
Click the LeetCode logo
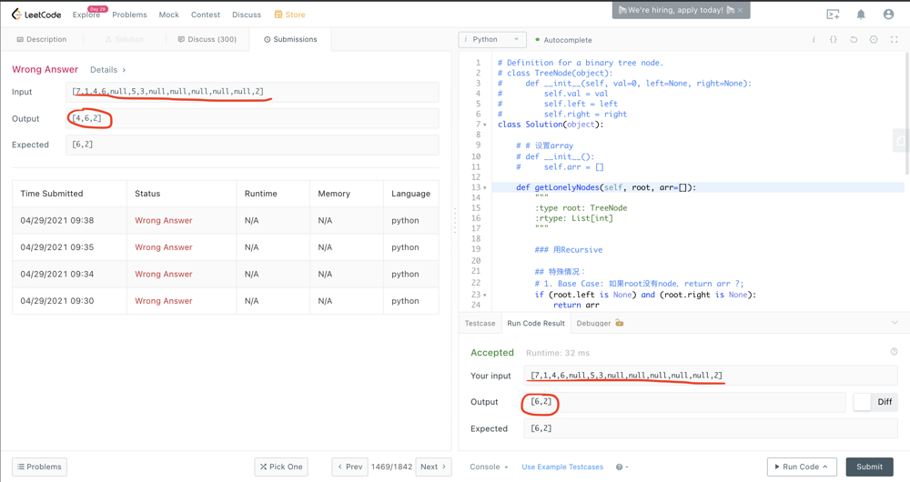[36, 15]
